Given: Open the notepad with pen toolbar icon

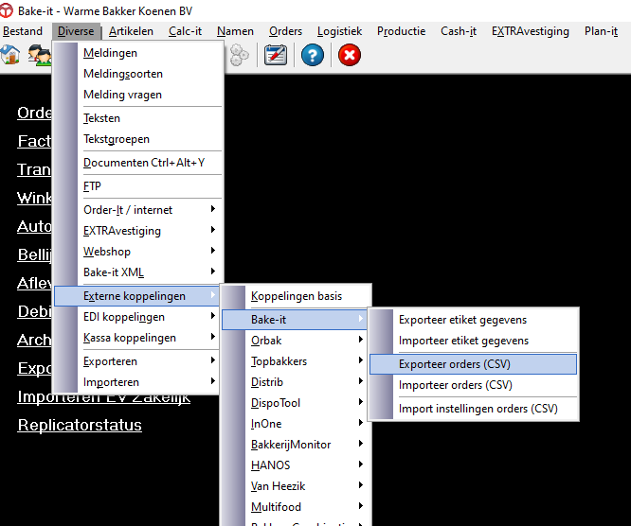Looking at the screenshot, I should click(276, 55).
